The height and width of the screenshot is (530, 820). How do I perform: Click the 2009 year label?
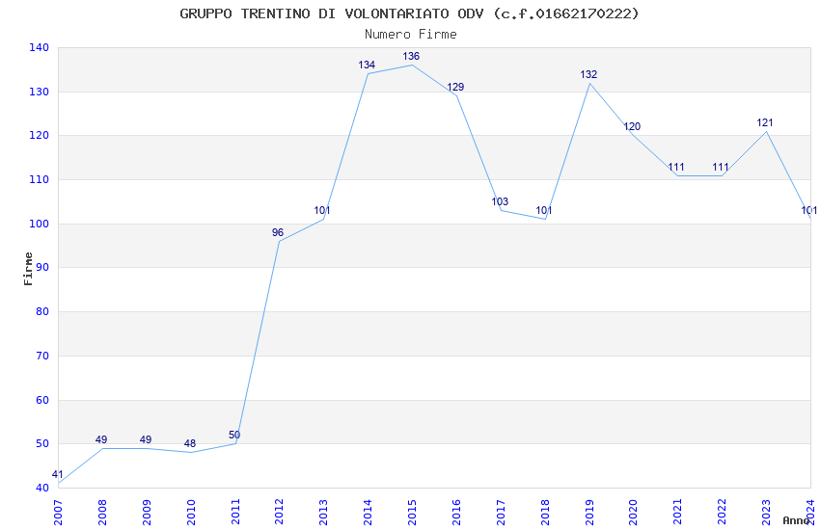click(x=147, y=513)
